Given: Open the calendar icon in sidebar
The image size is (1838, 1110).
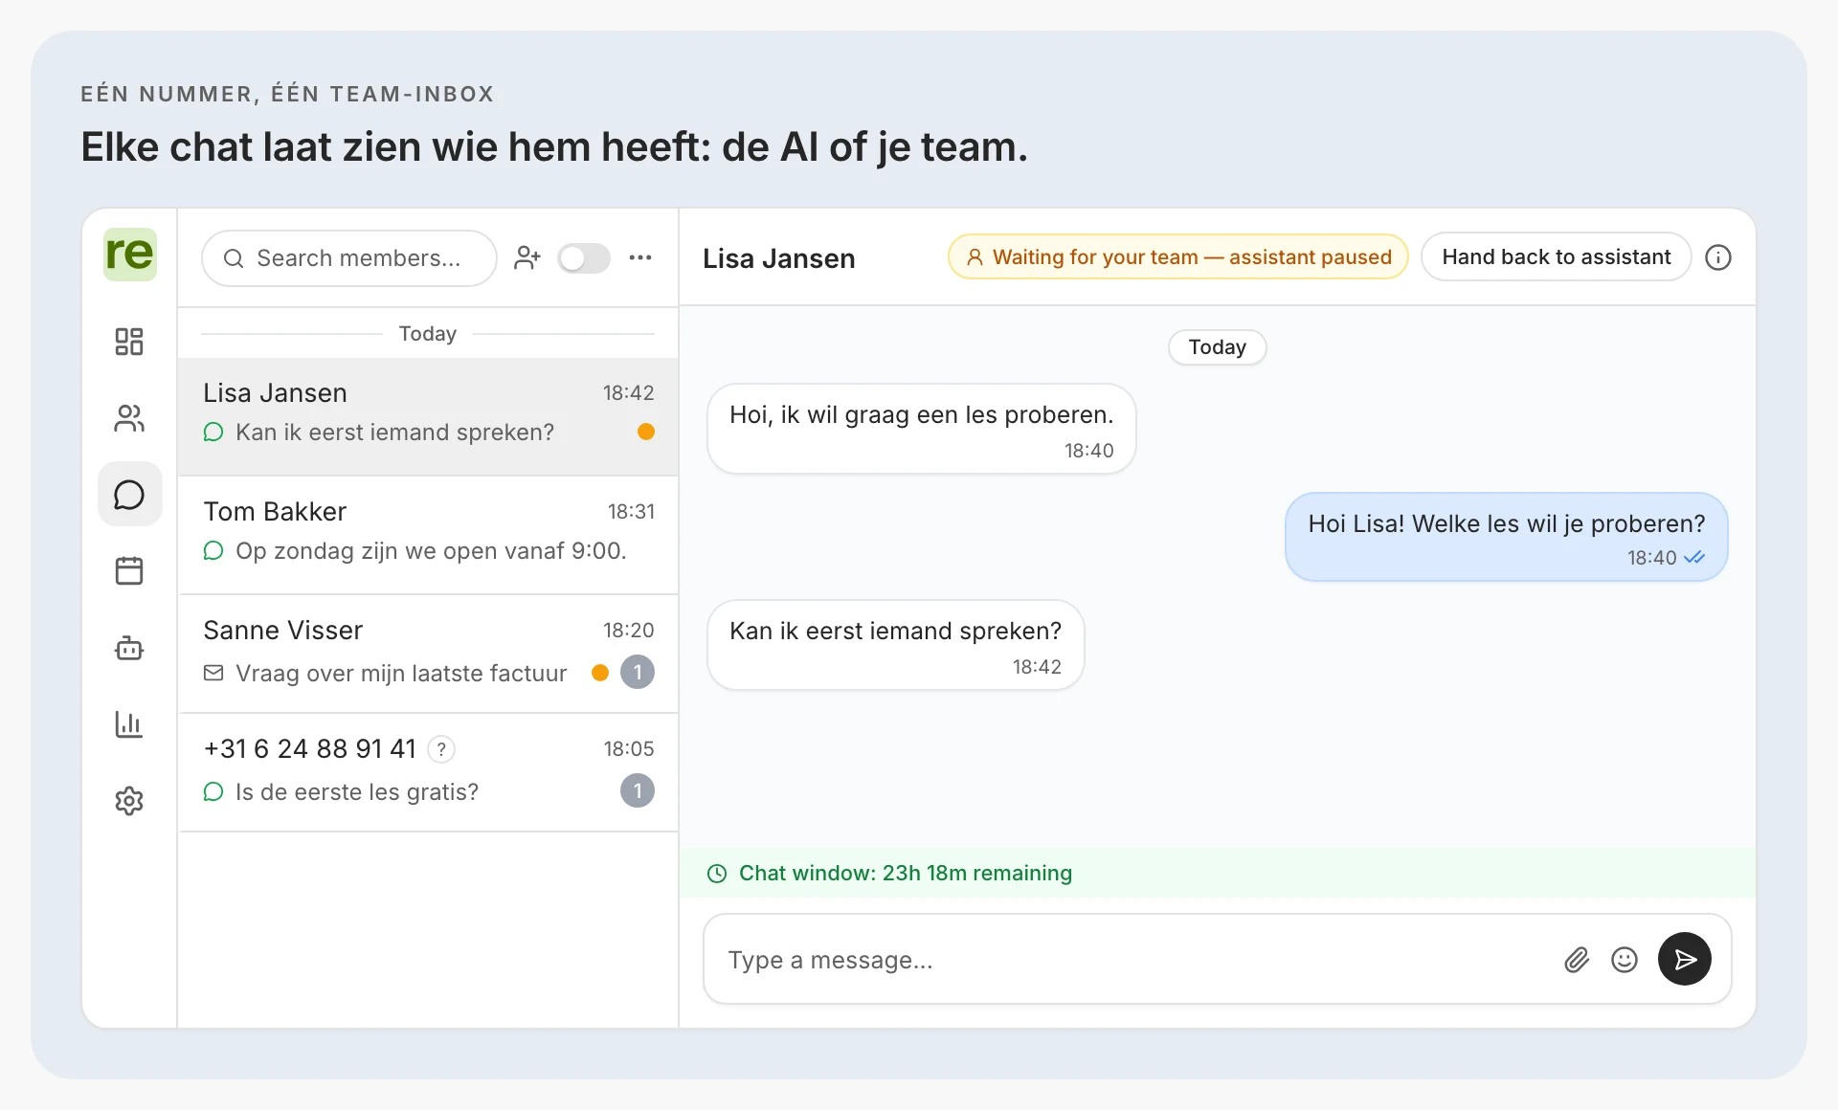Looking at the screenshot, I should [x=129, y=571].
